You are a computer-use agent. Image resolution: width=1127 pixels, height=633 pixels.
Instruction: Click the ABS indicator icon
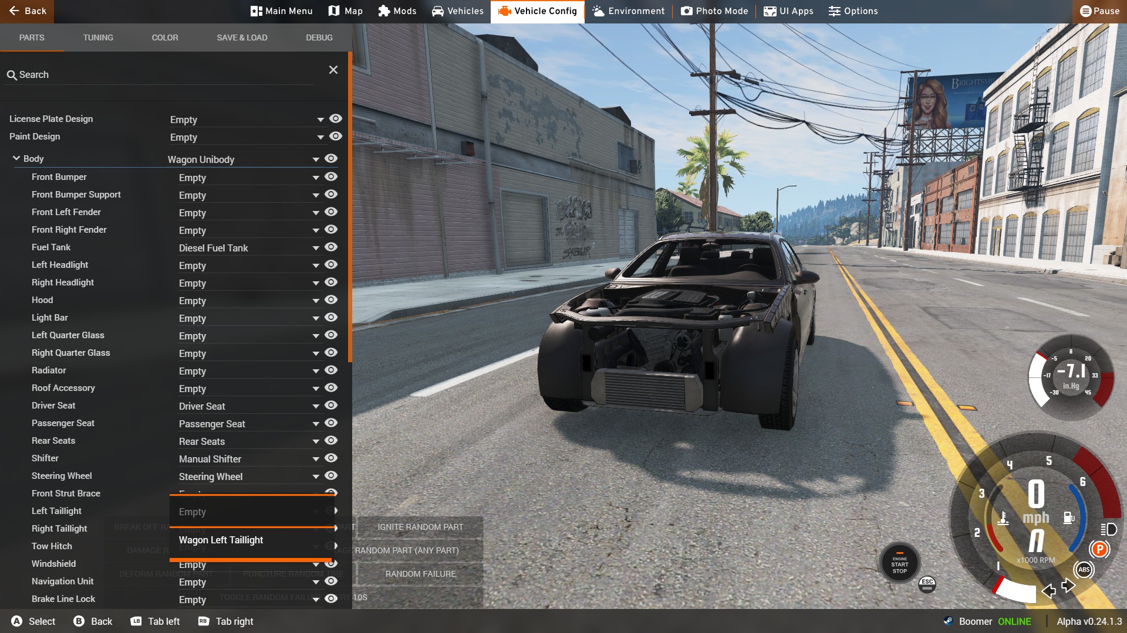point(1084,570)
